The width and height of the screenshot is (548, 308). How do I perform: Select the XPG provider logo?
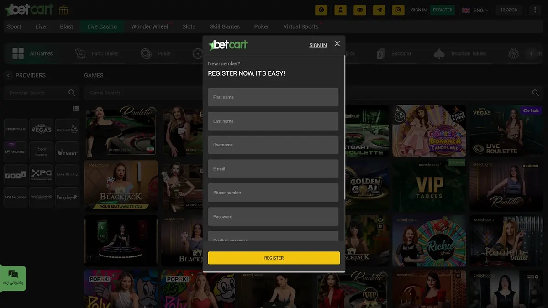(x=42, y=174)
